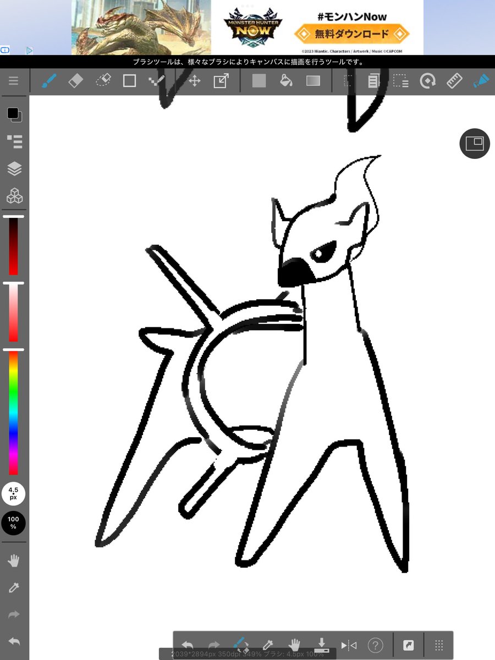Click the Save download-arrow icon

[x=322, y=645]
